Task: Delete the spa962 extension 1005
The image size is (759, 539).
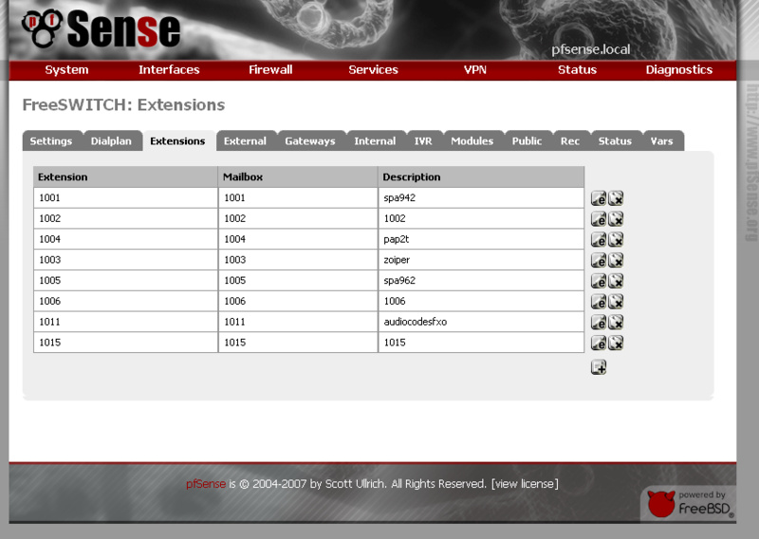Action: (x=616, y=282)
